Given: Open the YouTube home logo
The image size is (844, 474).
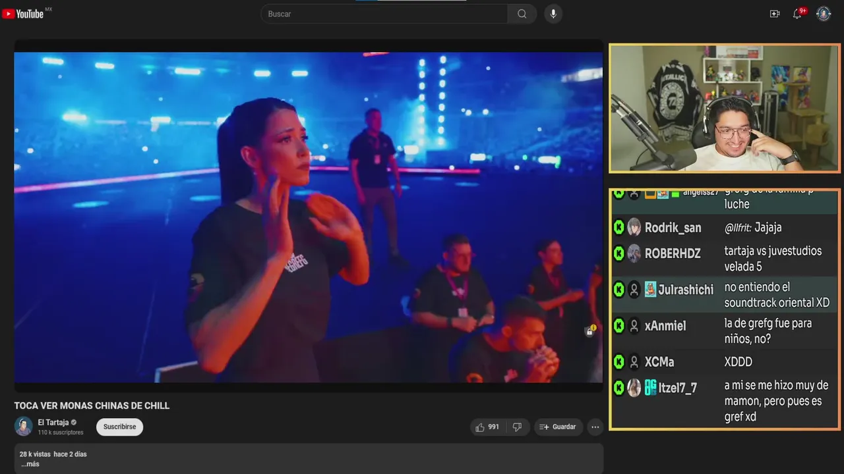Looking at the screenshot, I should point(23,14).
